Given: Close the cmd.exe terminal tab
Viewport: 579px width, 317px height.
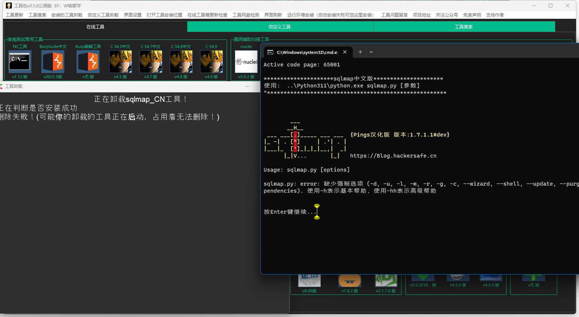Looking at the screenshot, I should [345, 52].
